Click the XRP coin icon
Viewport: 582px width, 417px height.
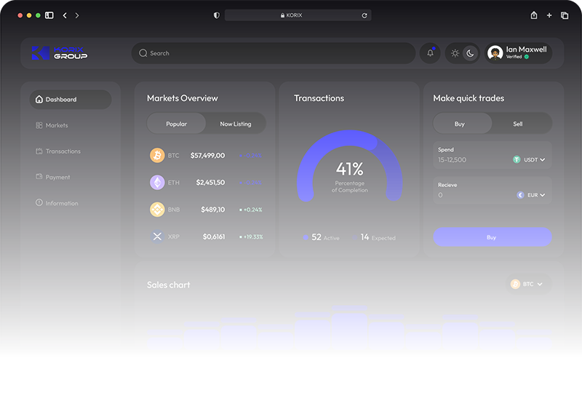157,237
